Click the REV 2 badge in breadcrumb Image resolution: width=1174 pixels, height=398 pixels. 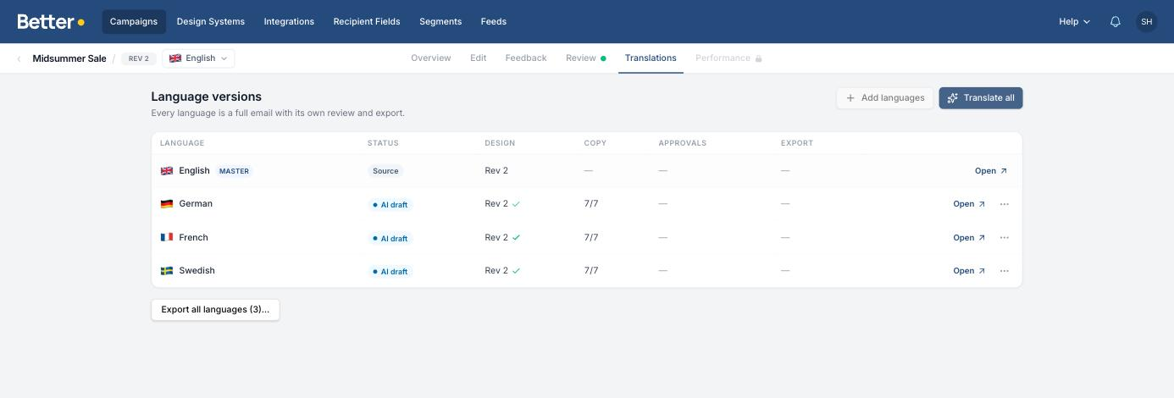[x=139, y=58]
